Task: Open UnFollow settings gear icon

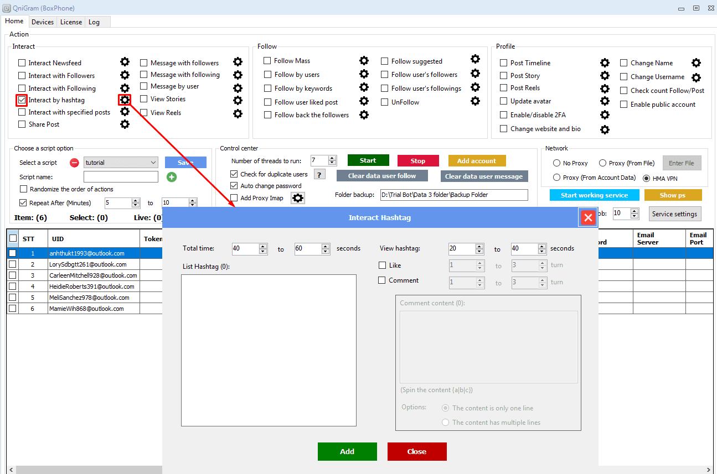Action: [475, 101]
